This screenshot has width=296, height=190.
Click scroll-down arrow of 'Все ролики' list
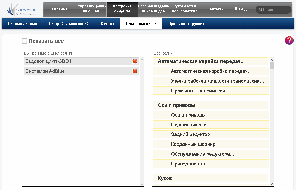tap(271, 184)
